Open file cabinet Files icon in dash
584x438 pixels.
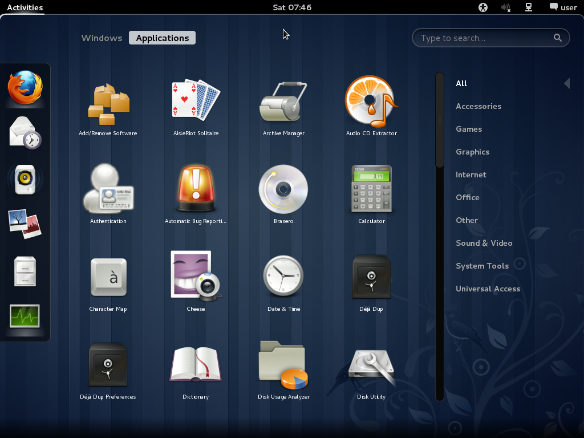click(x=25, y=271)
